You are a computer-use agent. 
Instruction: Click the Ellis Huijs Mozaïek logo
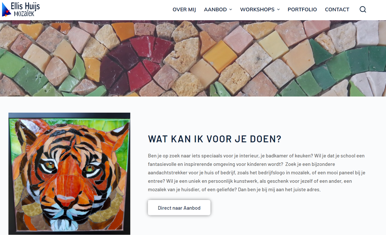point(21,9)
